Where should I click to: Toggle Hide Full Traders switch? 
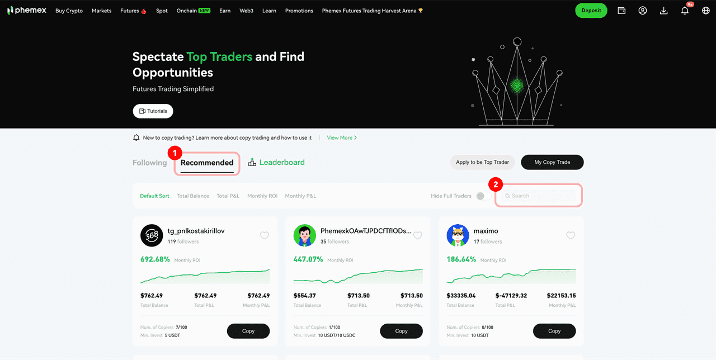[x=483, y=196]
